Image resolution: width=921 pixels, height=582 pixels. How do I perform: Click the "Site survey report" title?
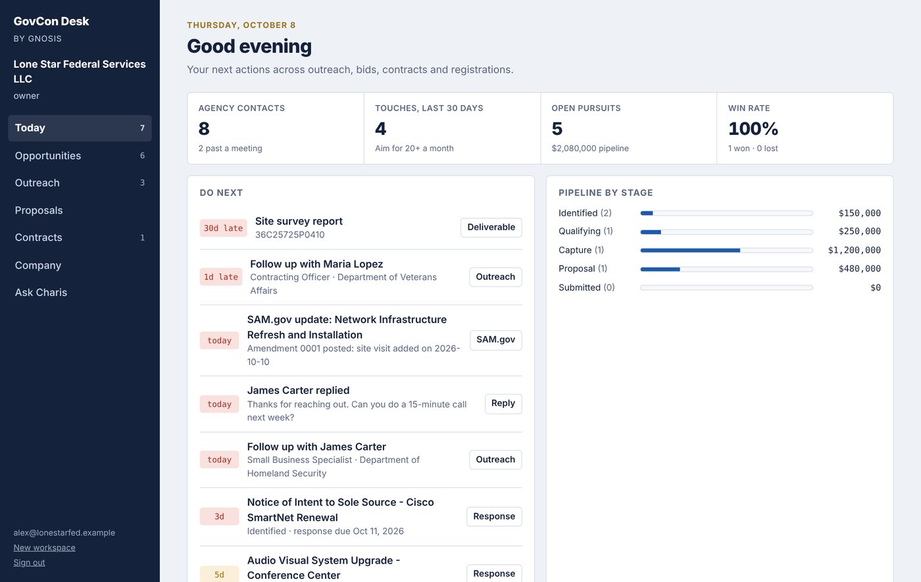[x=299, y=222]
